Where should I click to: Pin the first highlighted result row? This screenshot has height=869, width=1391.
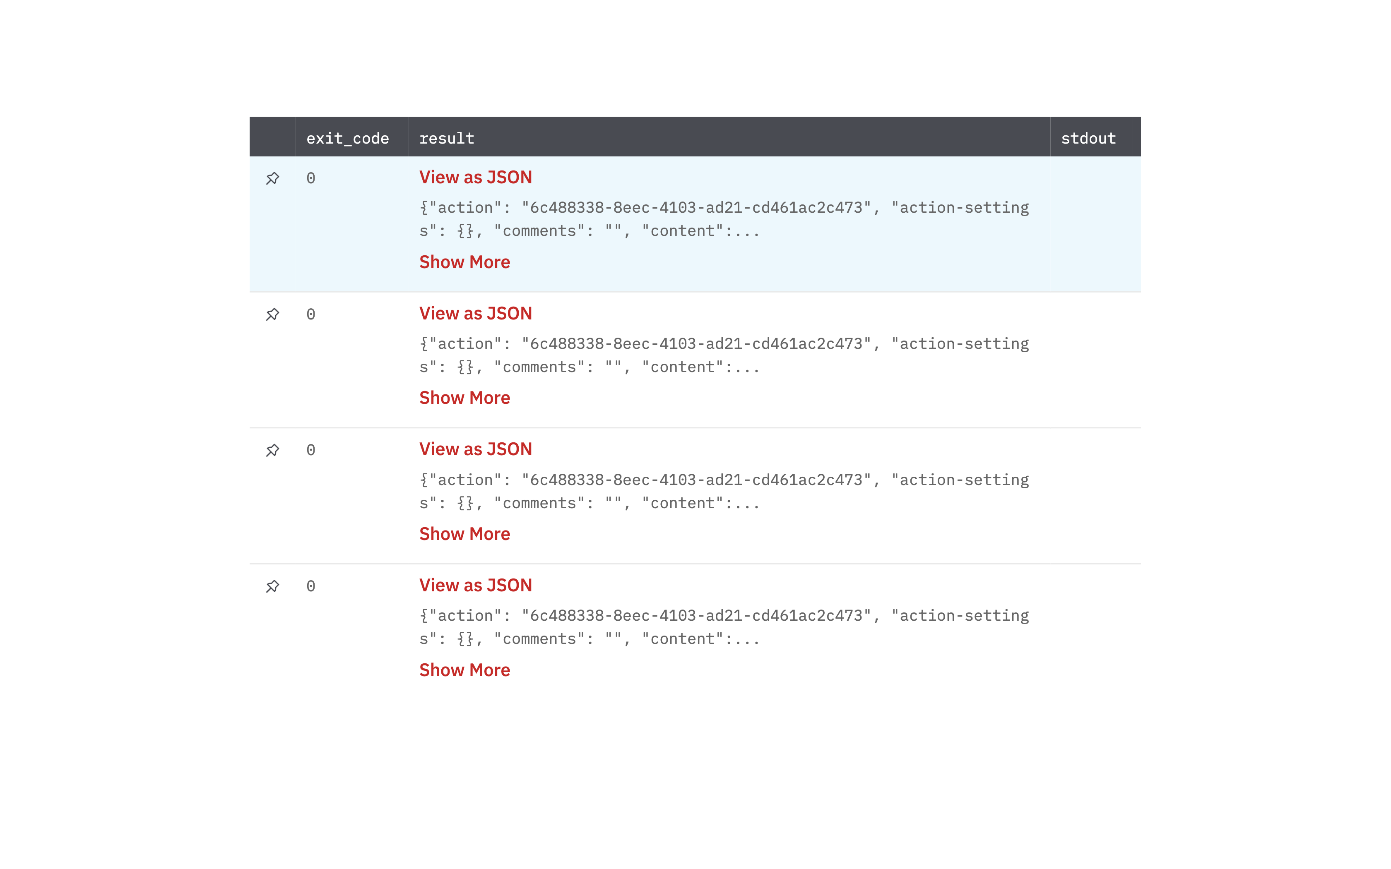click(x=272, y=178)
